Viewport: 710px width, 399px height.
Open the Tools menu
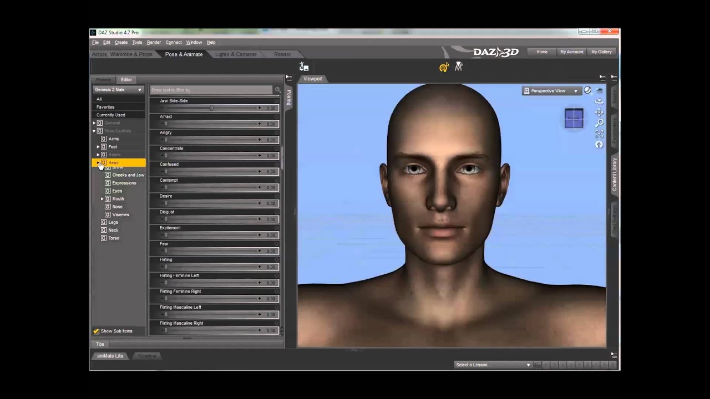[137, 43]
